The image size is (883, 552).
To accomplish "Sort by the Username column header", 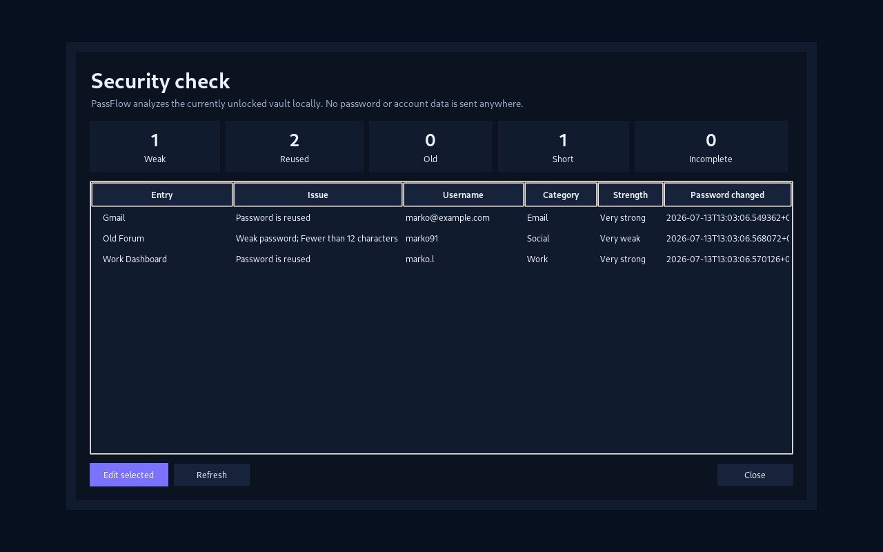I will tap(463, 195).
